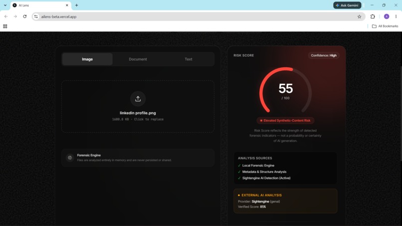Click the RISK SCORE heading
This screenshot has width=402, height=226.
[243, 55]
